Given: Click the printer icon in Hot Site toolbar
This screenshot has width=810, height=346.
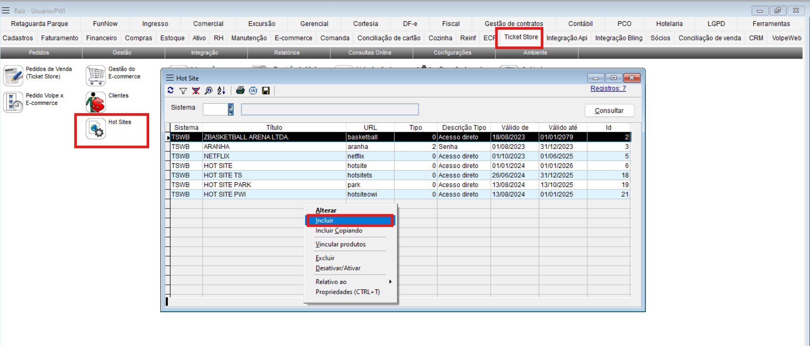Looking at the screenshot, I should point(240,90).
